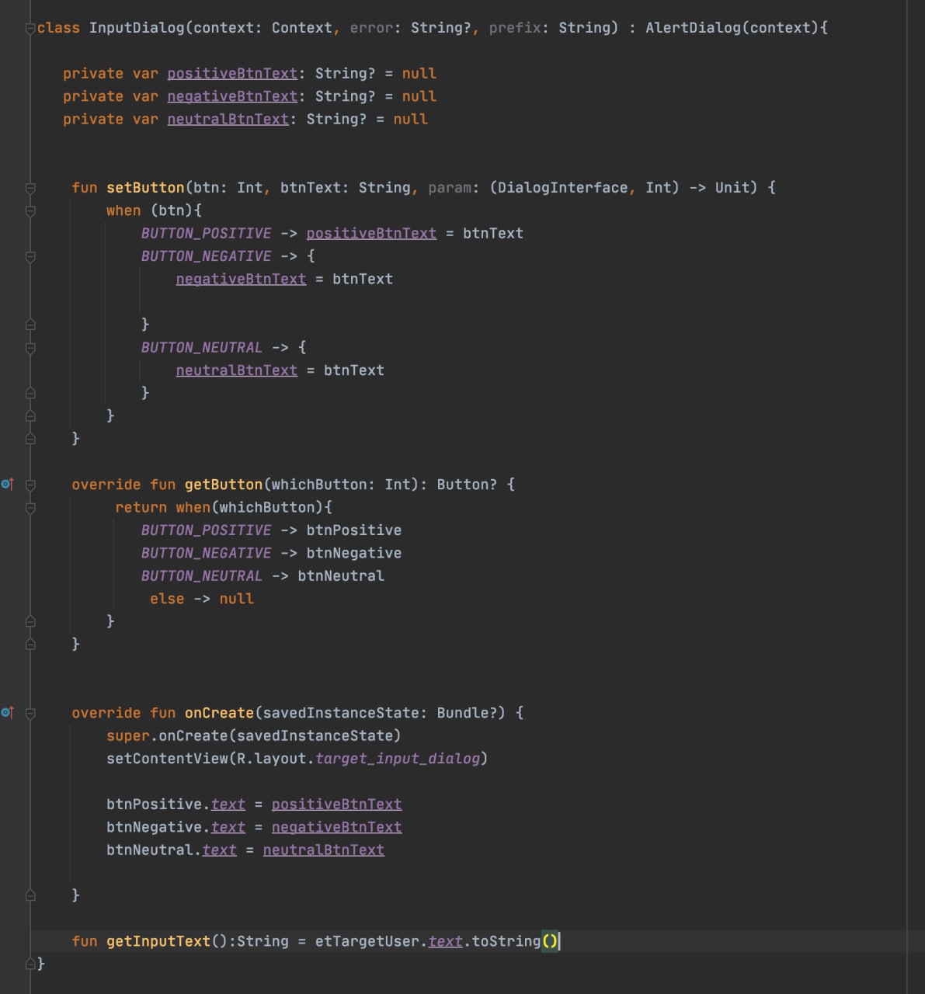The image size is (925, 994).
Task: Click 'btnNeutral' in the getButton when block
Action: pos(341,575)
